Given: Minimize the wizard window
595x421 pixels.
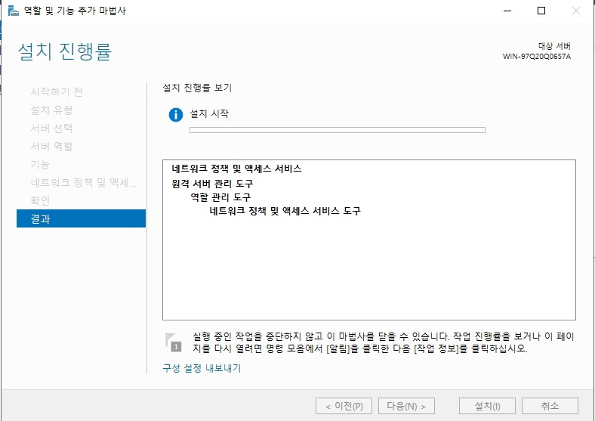Looking at the screenshot, I should point(507,11).
